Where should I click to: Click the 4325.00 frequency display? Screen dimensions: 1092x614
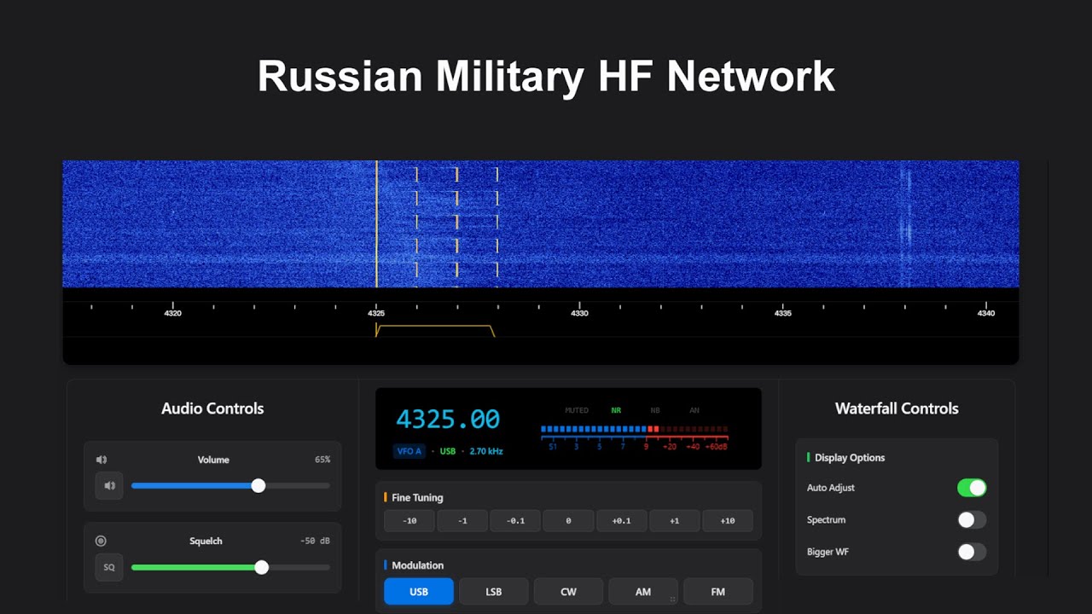[x=448, y=420]
